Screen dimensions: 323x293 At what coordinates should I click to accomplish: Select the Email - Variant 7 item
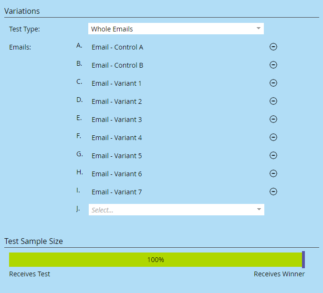(117, 192)
